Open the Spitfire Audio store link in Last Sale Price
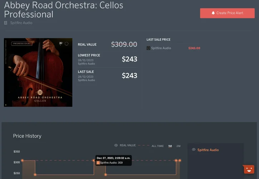Viewport: 259px width, 179px height. [161, 48]
